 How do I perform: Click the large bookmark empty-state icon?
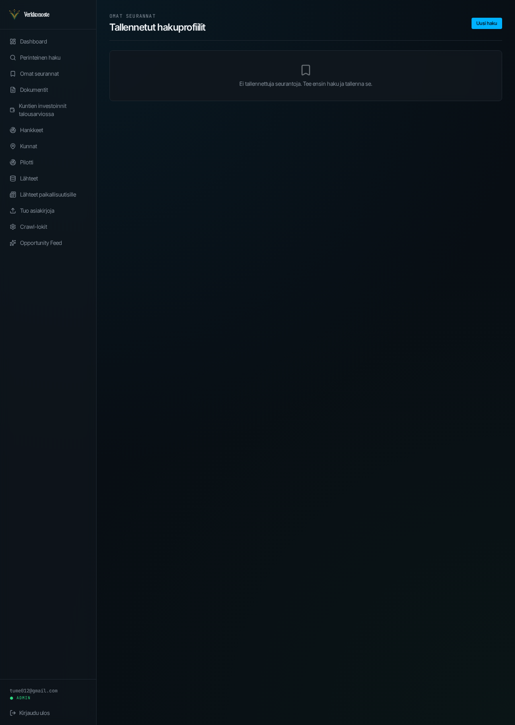pyautogui.click(x=306, y=70)
